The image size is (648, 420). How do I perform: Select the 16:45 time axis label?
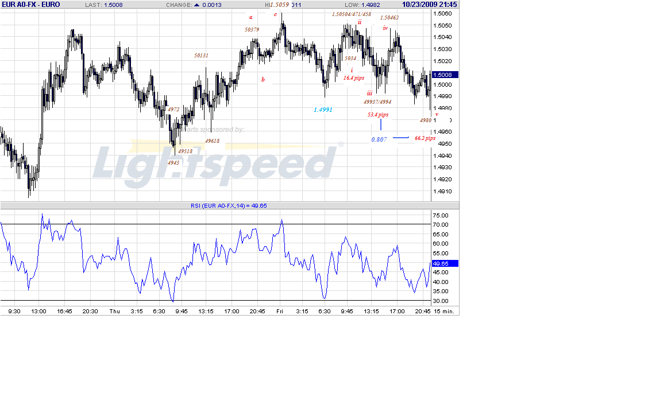[64, 312]
